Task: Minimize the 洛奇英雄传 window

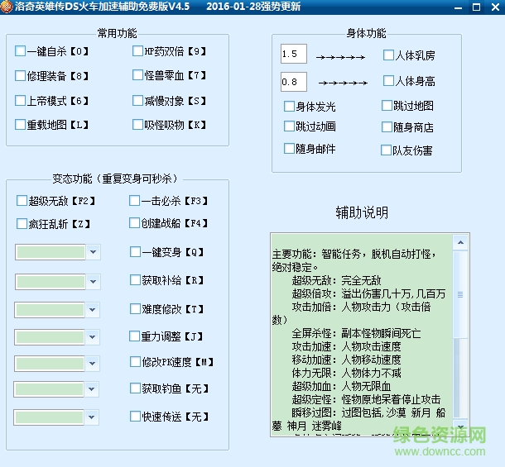Action: click(458, 7)
